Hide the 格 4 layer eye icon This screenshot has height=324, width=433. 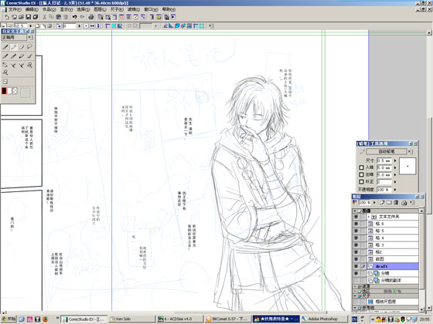(356, 238)
